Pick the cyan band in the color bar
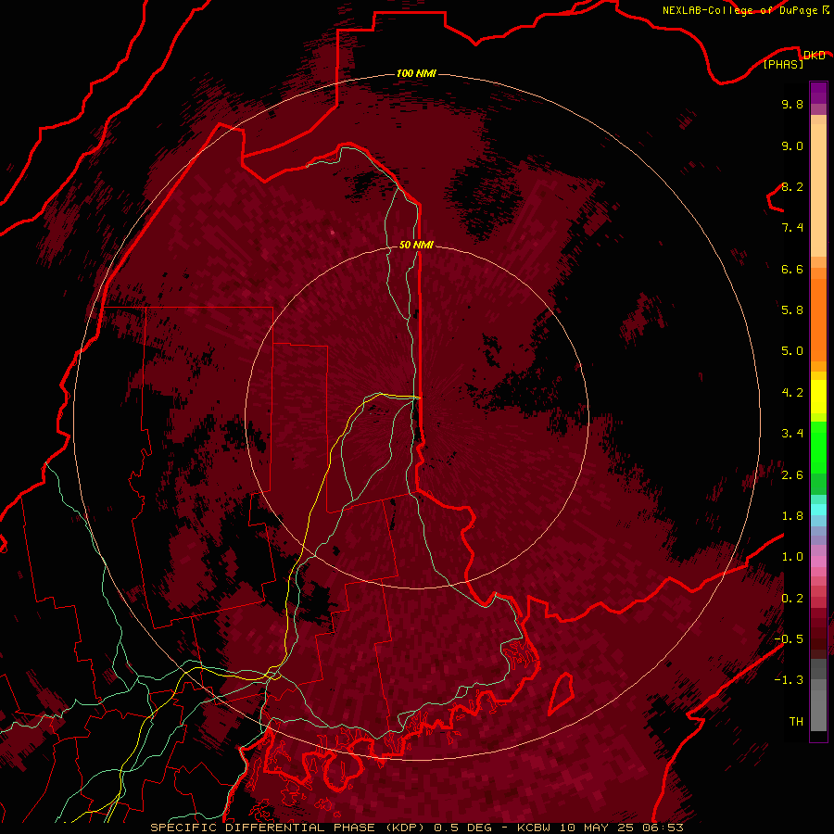 [818, 510]
